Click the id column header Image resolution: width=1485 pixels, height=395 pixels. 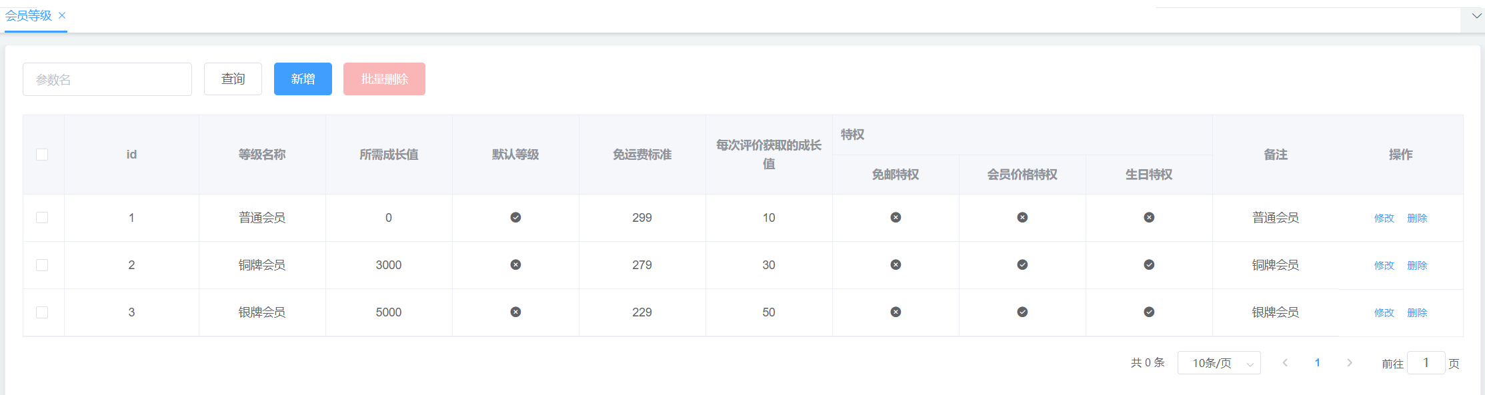[x=131, y=155]
